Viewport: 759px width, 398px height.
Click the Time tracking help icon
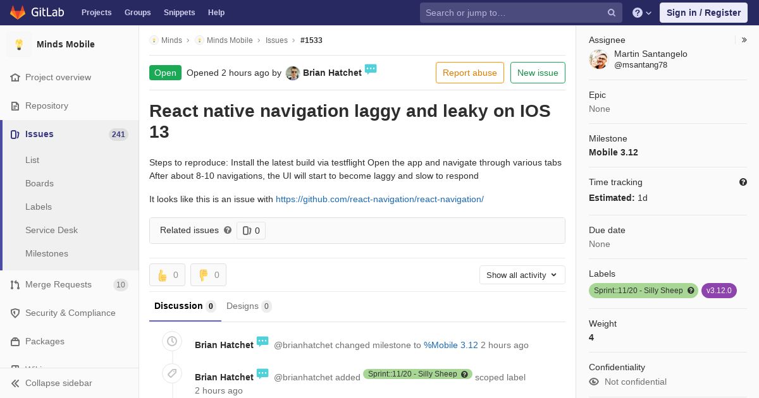743,182
